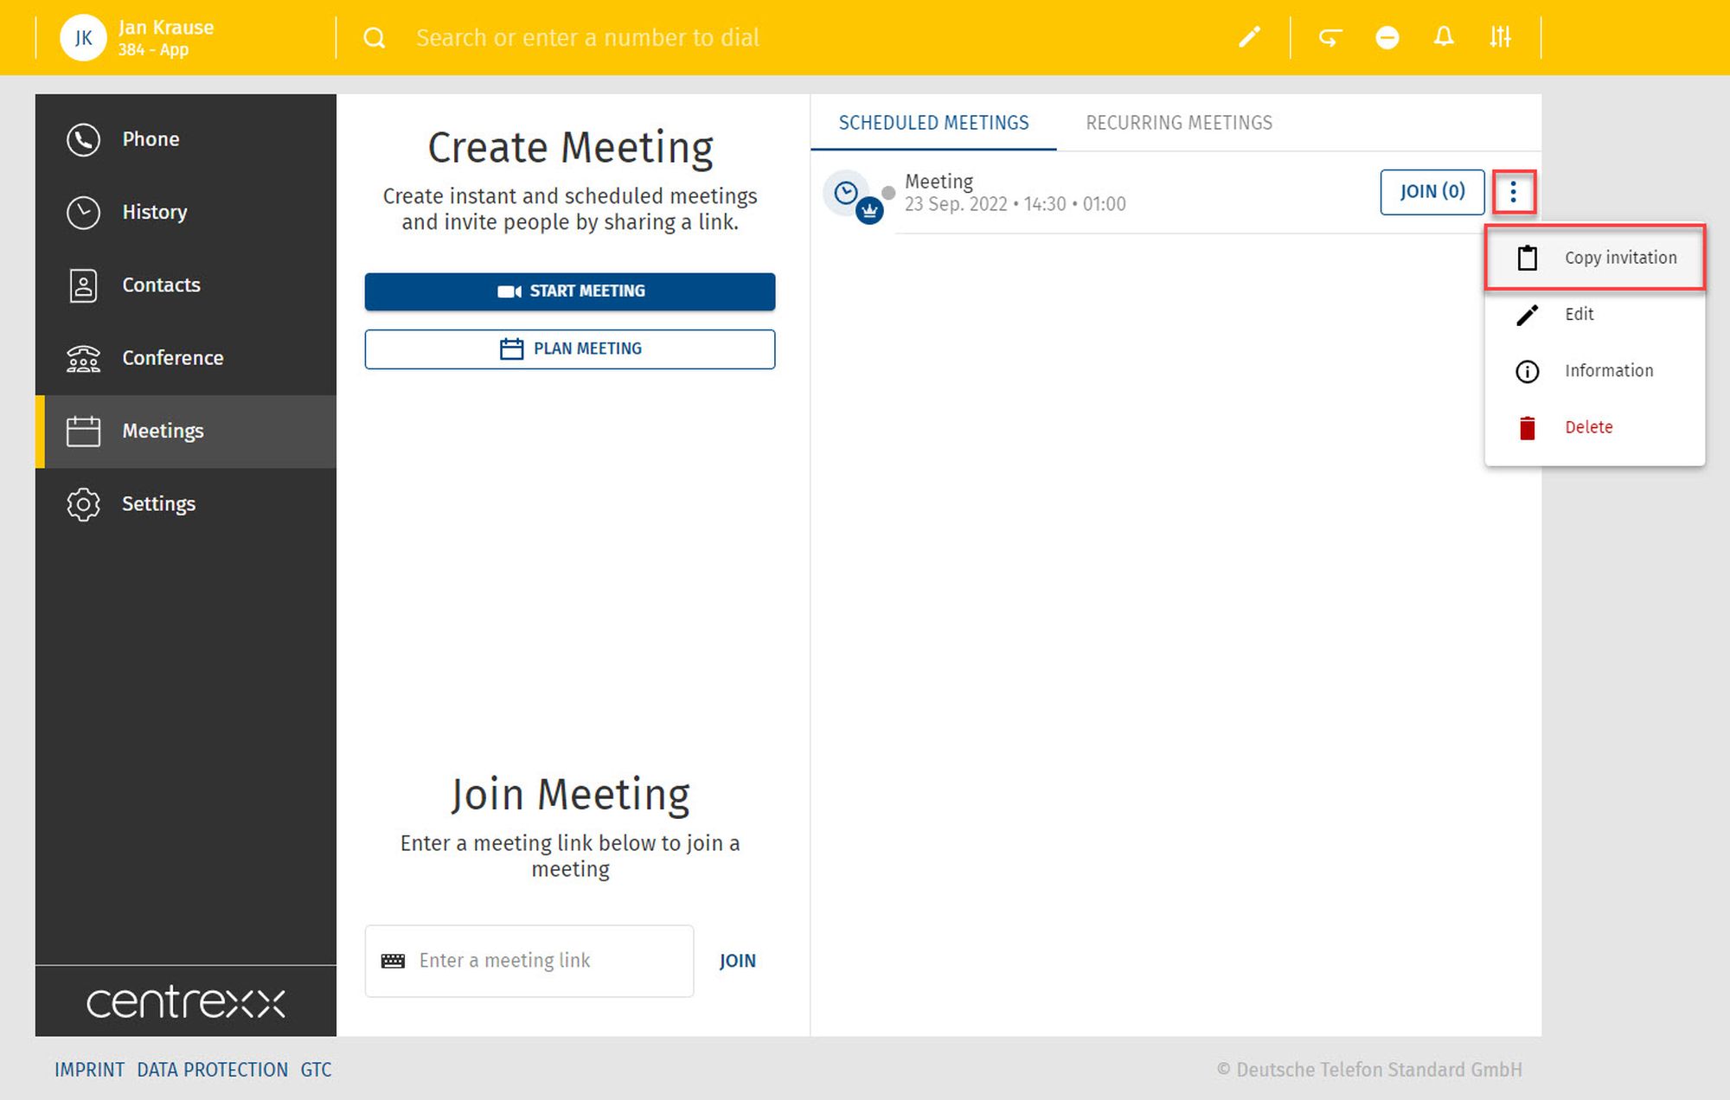Choose Edit in the meeting menu

(x=1579, y=315)
